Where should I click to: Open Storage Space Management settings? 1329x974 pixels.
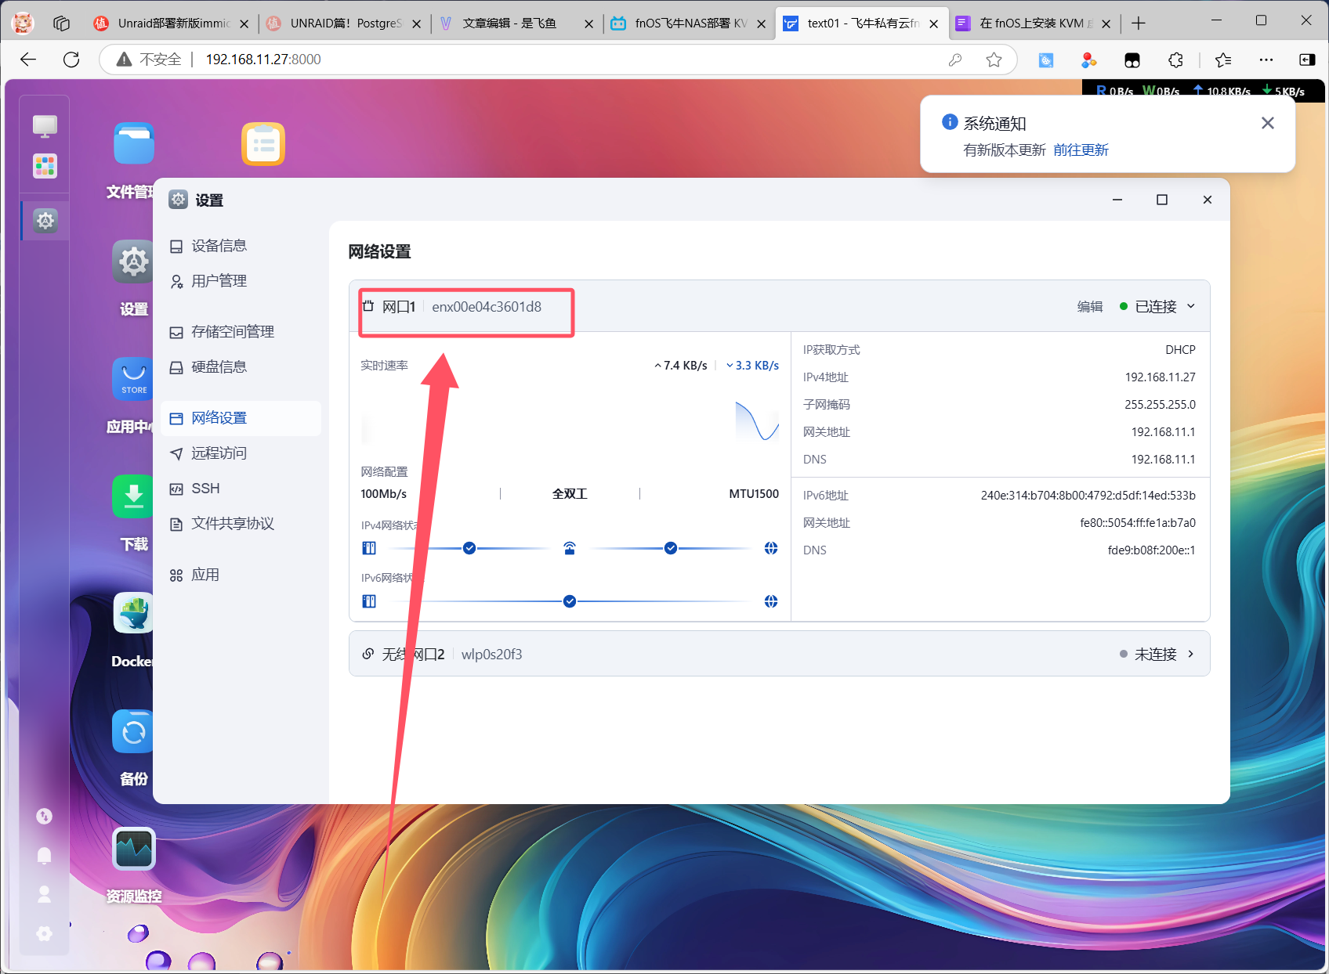point(232,332)
